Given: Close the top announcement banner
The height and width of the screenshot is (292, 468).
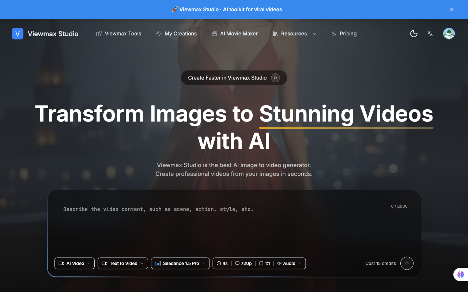Looking at the screenshot, I should point(452,9).
